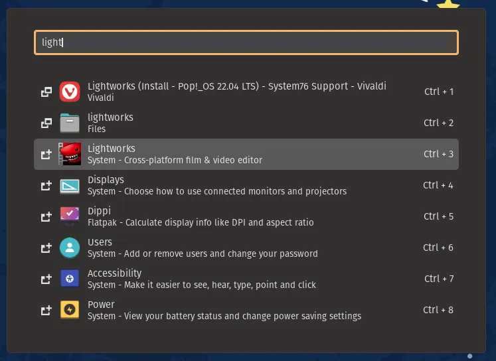Viewport: 496px width, 361px height.
Task: Click the Ctrl + 7 shortcut label
Action: (x=439, y=279)
